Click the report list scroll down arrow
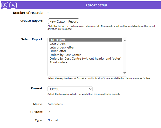 125,73
